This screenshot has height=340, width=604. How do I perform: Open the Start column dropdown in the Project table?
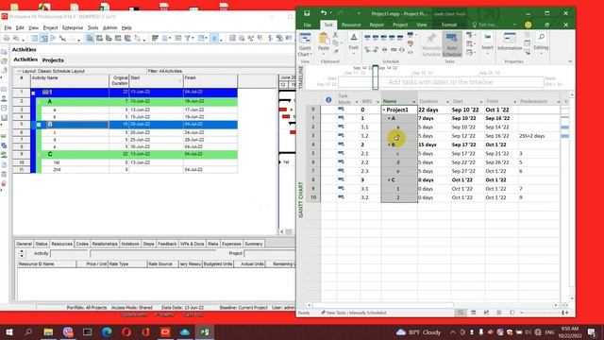(x=480, y=102)
